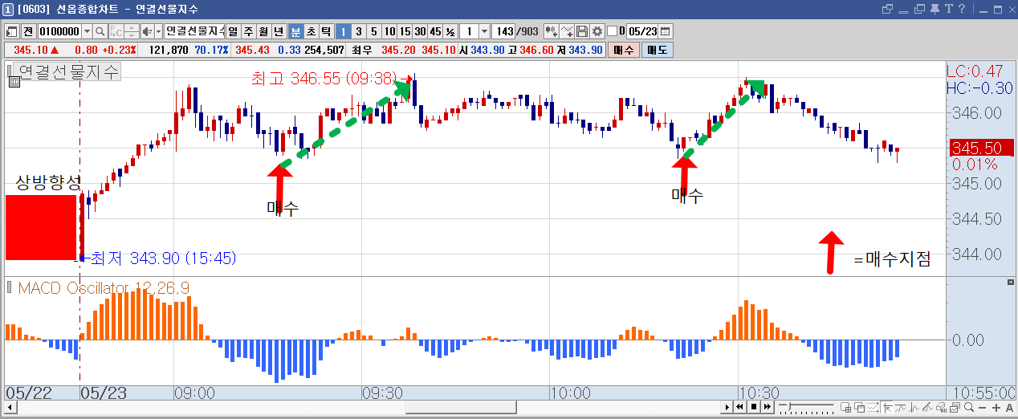Switch to the 5-minute interval button
The height and width of the screenshot is (419, 1018).
coord(373,31)
